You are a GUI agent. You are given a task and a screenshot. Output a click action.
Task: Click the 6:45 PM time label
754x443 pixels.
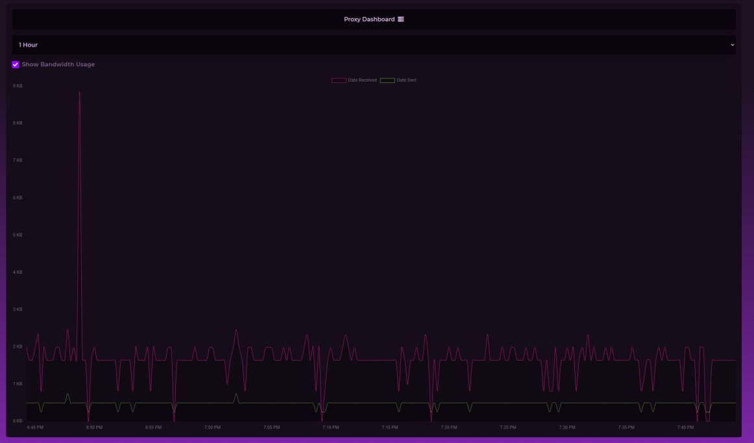tap(35, 427)
